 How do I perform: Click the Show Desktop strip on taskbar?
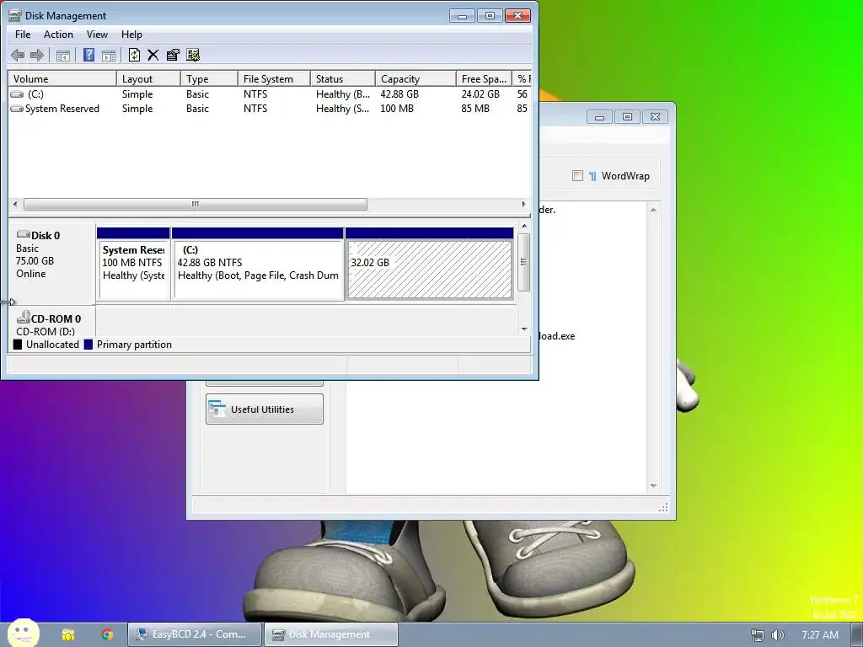pos(858,634)
